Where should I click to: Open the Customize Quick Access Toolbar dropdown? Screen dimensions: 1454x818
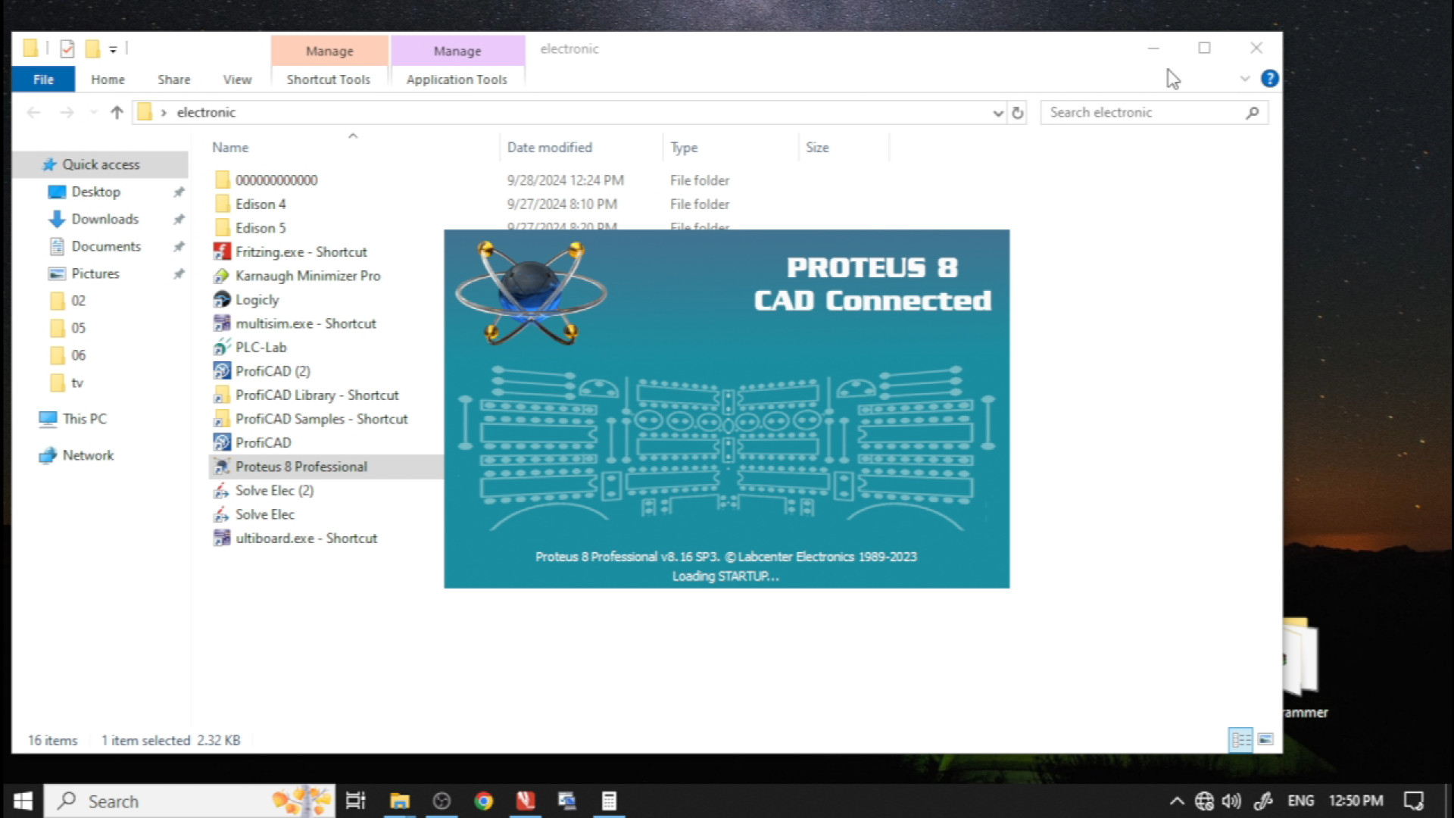pyautogui.click(x=113, y=49)
